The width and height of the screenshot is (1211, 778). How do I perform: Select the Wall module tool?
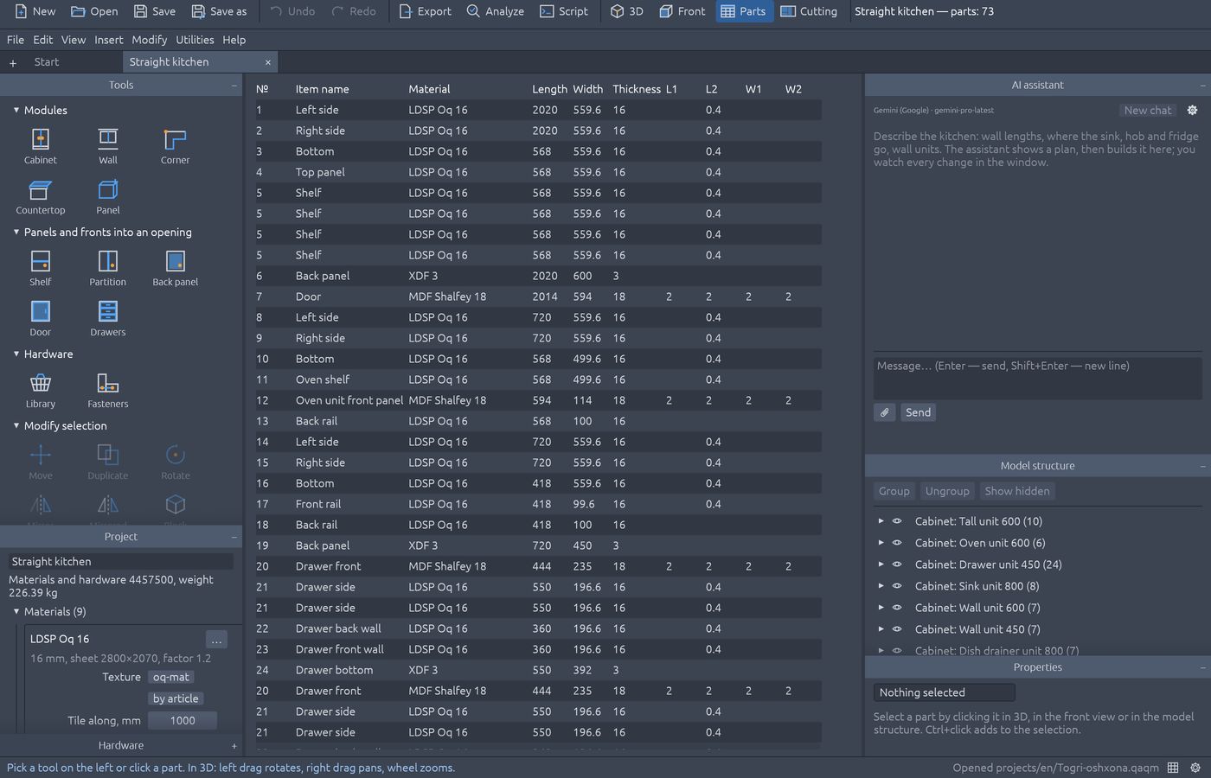point(108,146)
